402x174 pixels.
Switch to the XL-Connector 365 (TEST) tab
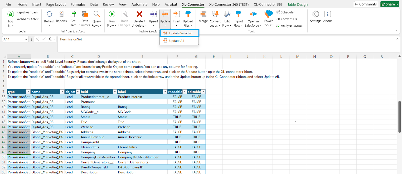tap(229, 4)
